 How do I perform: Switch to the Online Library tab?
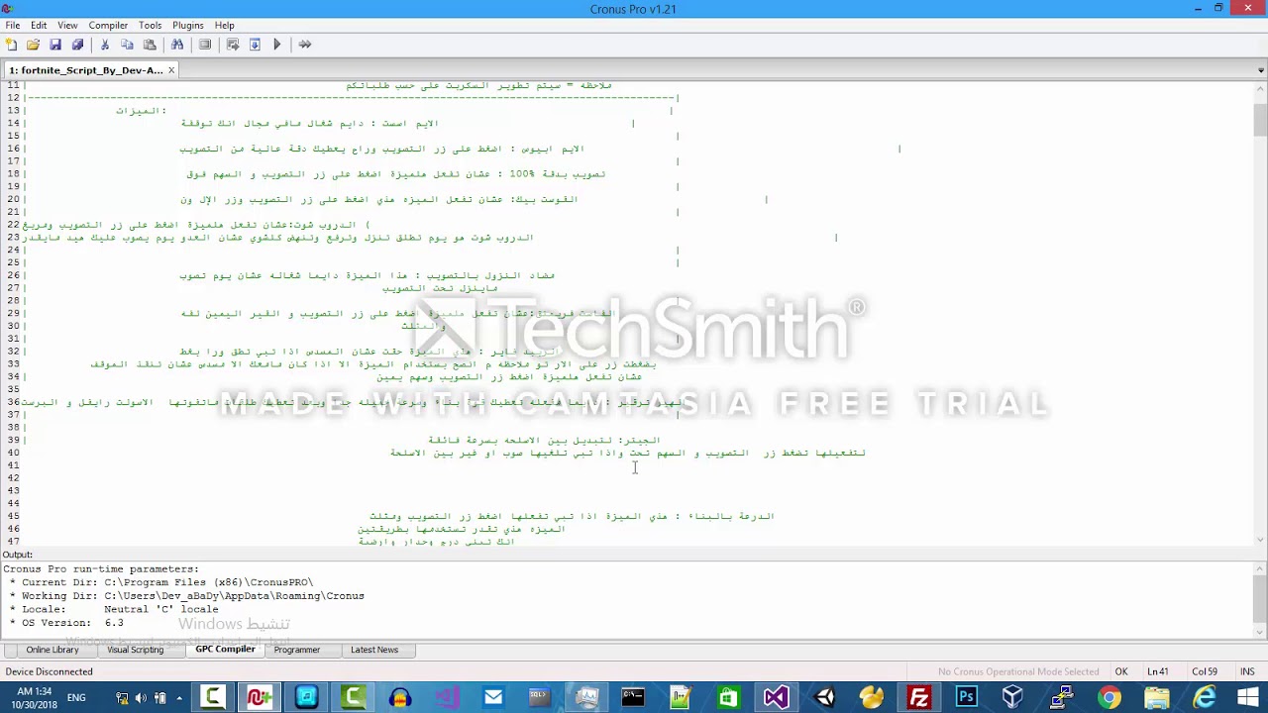[x=53, y=650]
